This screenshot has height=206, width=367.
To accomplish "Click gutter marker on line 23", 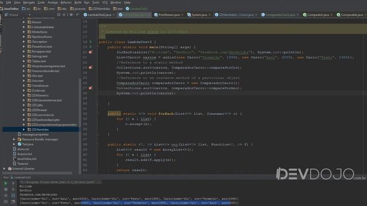I will pos(91,68).
